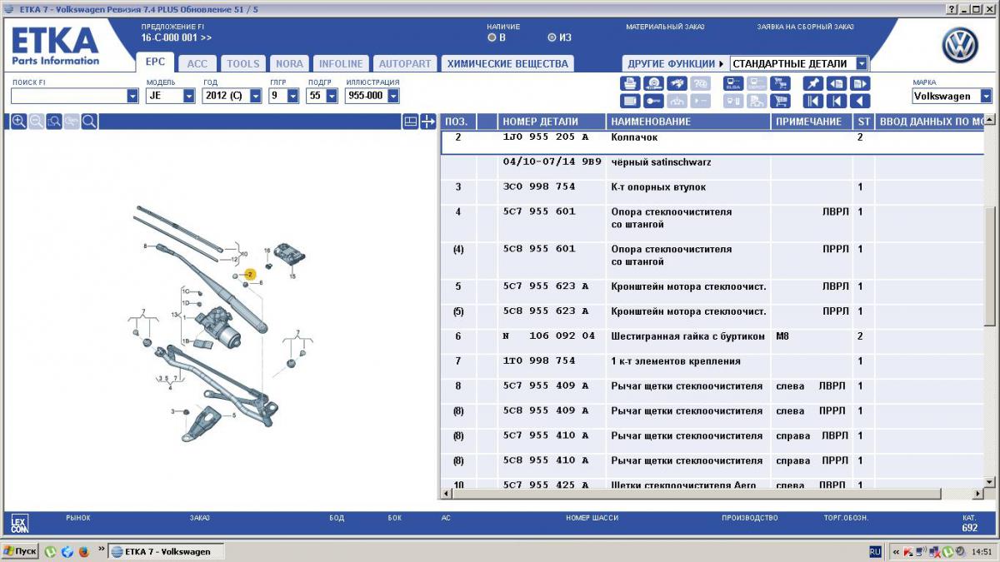1000x562 pixels.
Task: Click the highlighted callout 2 in illustration
Action: pyautogui.click(x=249, y=274)
